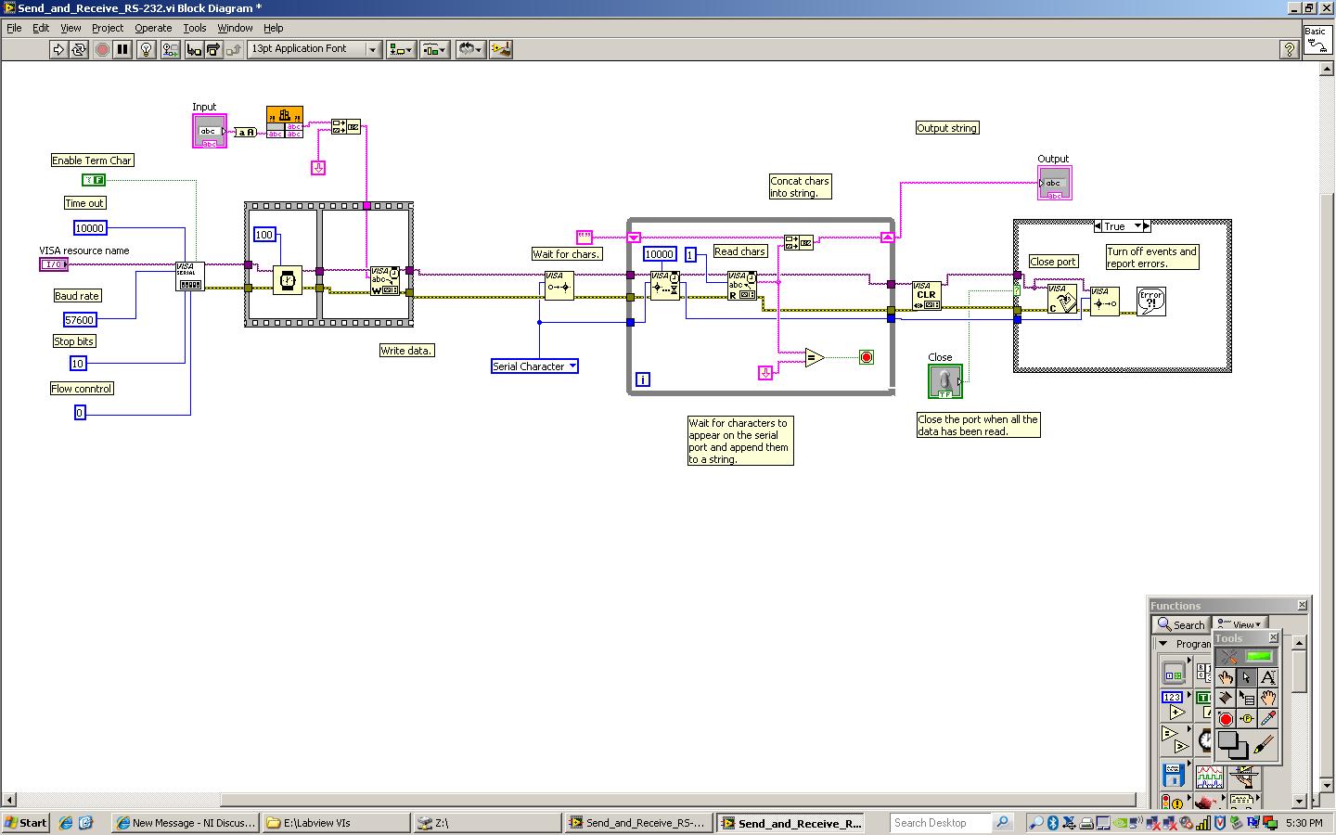
Task: Click the Baud rate 57600 constant field
Action: click(79, 320)
